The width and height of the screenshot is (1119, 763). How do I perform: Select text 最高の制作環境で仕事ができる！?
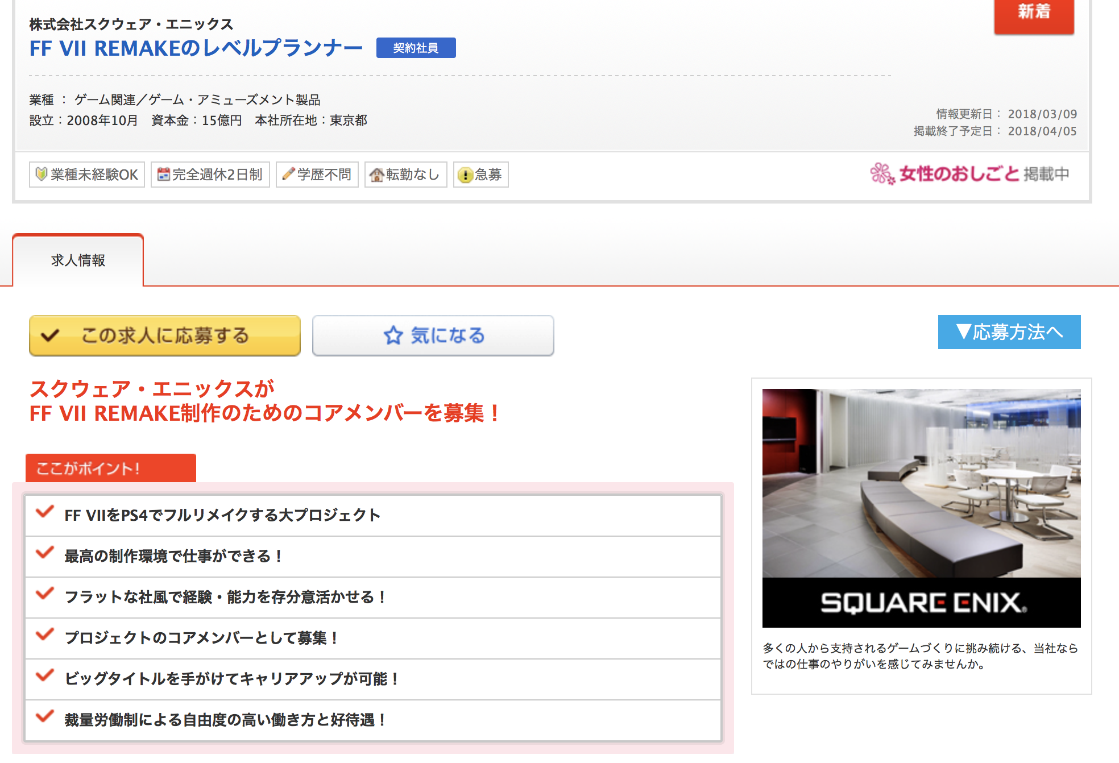click(174, 556)
